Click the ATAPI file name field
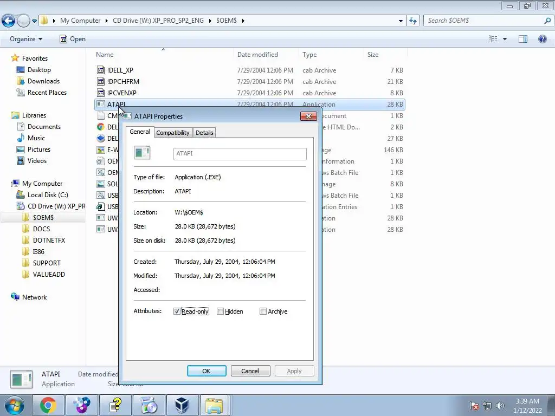The height and width of the screenshot is (416, 555). 240,153
